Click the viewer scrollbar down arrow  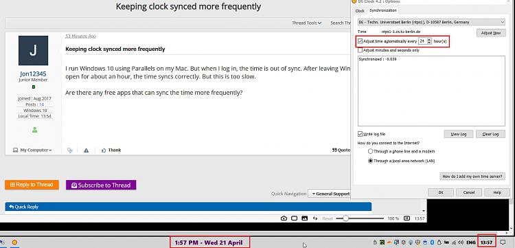(424, 210)
